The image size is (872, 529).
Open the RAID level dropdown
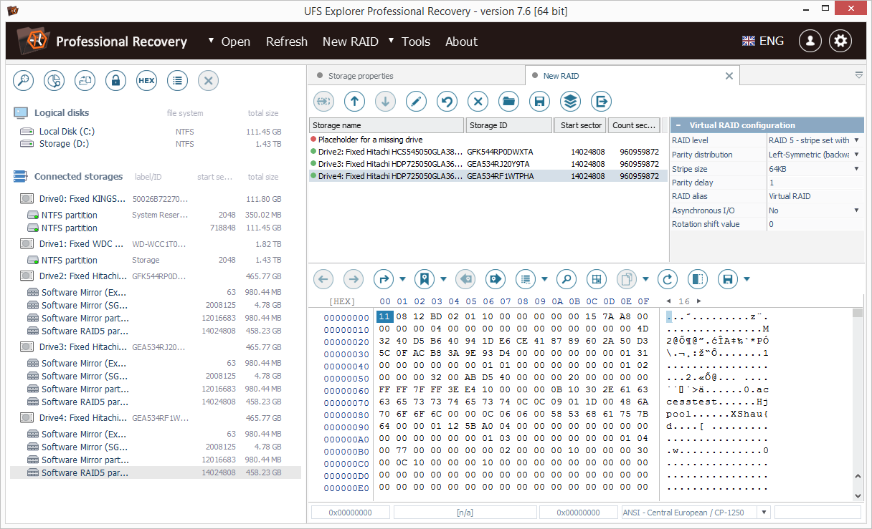[x=856, y=140]
